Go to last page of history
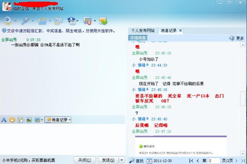The image size is (247, 164). pyautogui.click(x=243, y=161)
